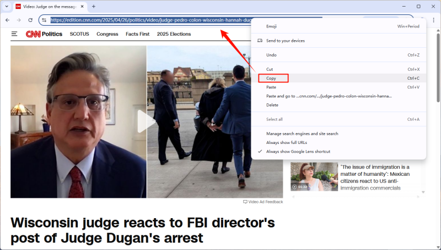Click the CNN logo
This screenshot has height=250, width=441.
(33, 34)
